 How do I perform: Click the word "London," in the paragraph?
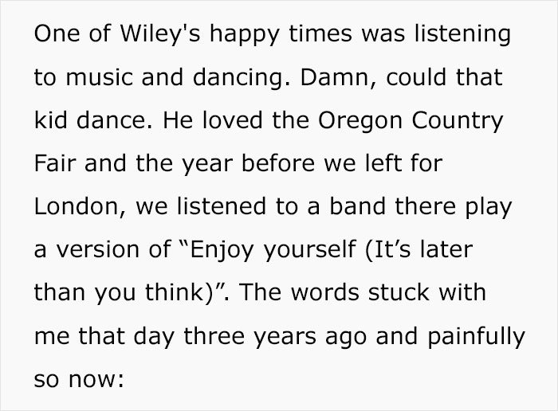(x=80, y=207)
